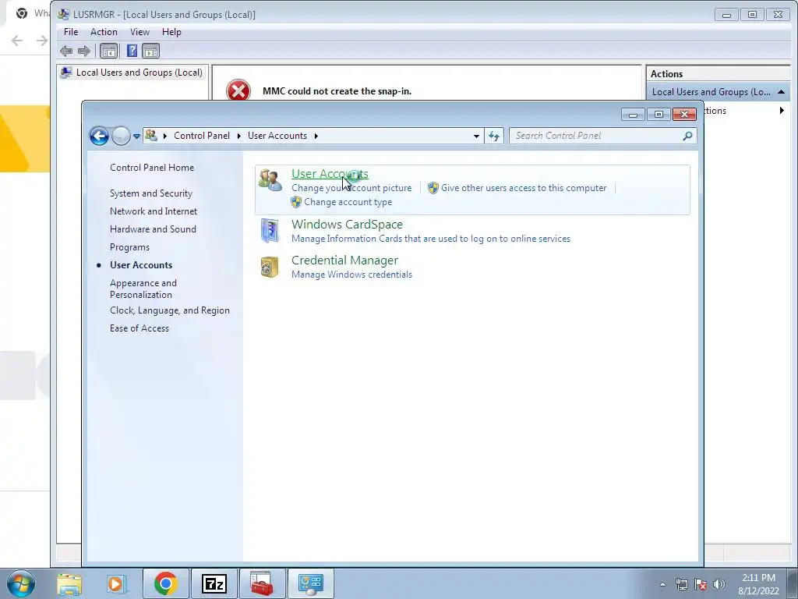Click the shield icon beside Give other users access
The width and height of the screenshot is (798, 599).
coord(433,188)
